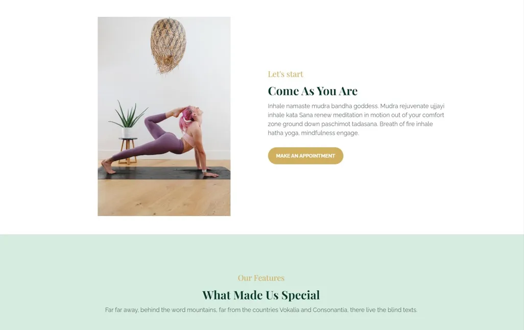Click the 'Our Features' subtitle
Screen dimensions: 524x330
pos(261,278)
